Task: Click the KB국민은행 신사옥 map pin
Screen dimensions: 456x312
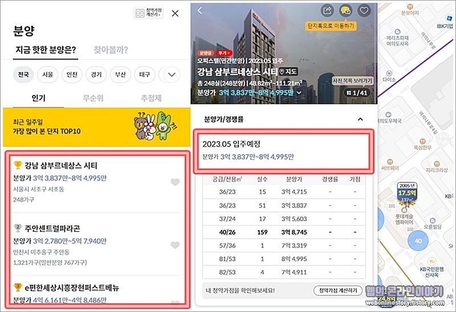Action: (431, 268)
